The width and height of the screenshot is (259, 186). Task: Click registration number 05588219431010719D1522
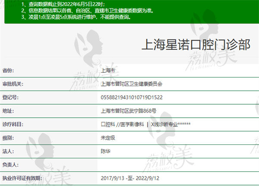(132, 97)
